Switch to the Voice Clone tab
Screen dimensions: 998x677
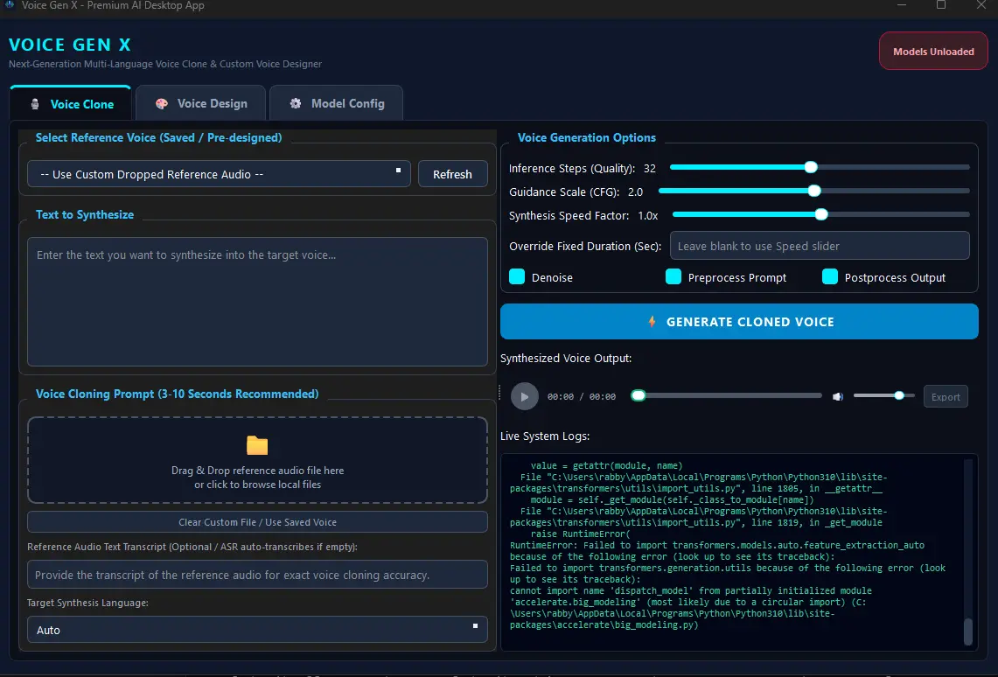(x=71, y=104)
